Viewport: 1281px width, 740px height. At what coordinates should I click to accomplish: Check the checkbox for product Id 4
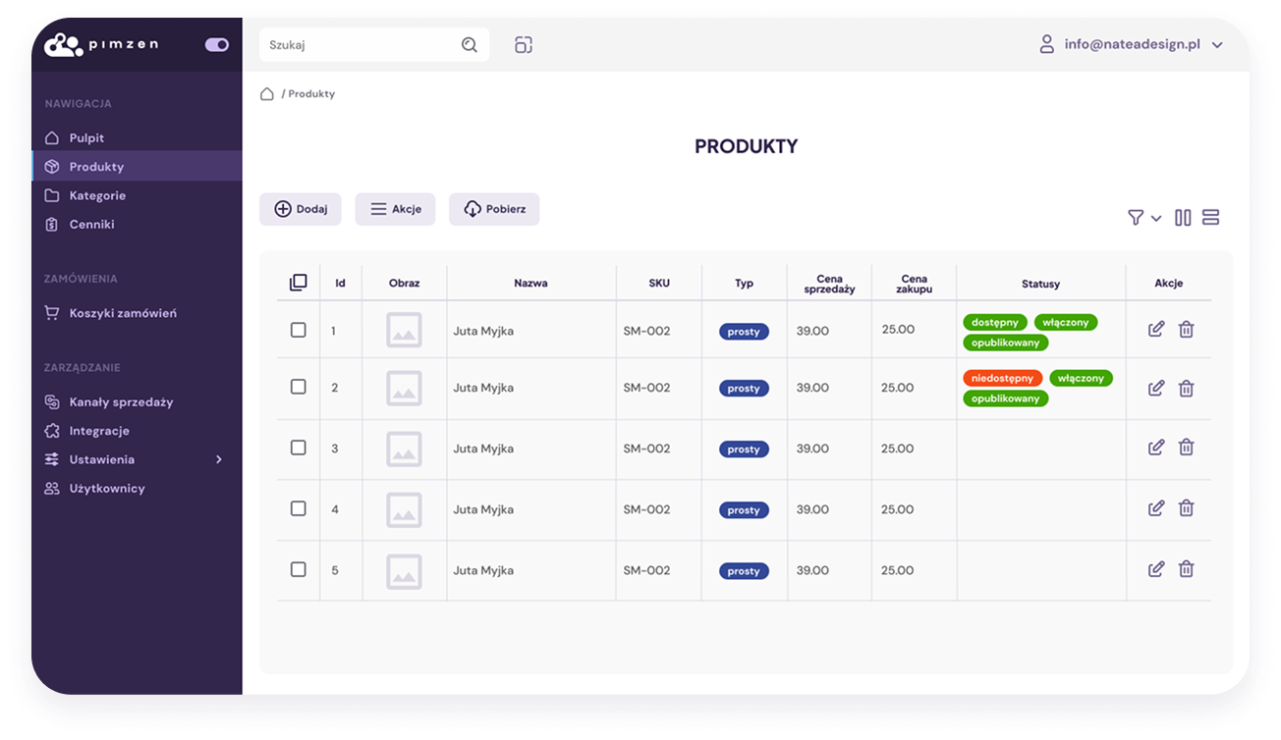(299, 508)
